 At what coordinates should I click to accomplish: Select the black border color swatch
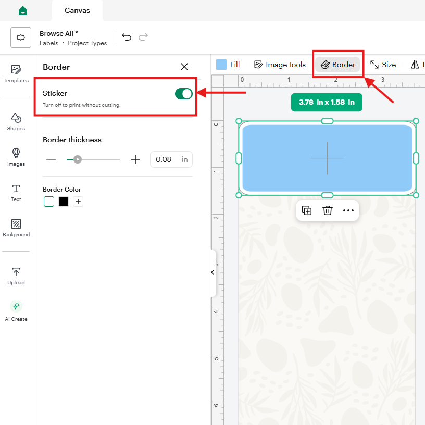tap(64, 202)
